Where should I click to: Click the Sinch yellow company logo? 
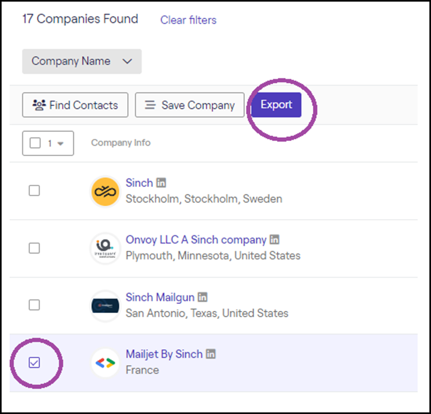tap(105, 192)
